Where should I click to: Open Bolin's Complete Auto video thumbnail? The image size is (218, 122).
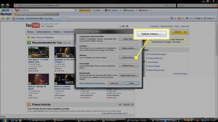[64, 79]
